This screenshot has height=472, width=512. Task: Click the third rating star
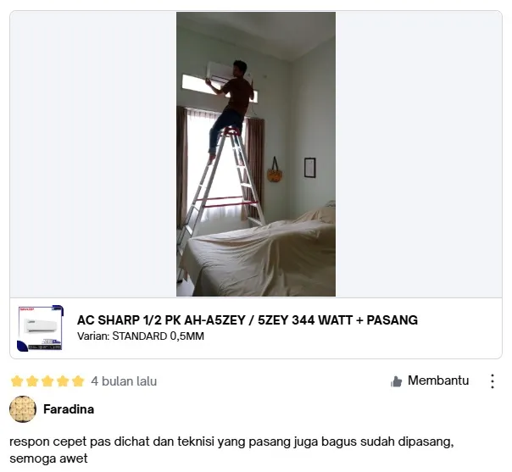coord(47,381)
